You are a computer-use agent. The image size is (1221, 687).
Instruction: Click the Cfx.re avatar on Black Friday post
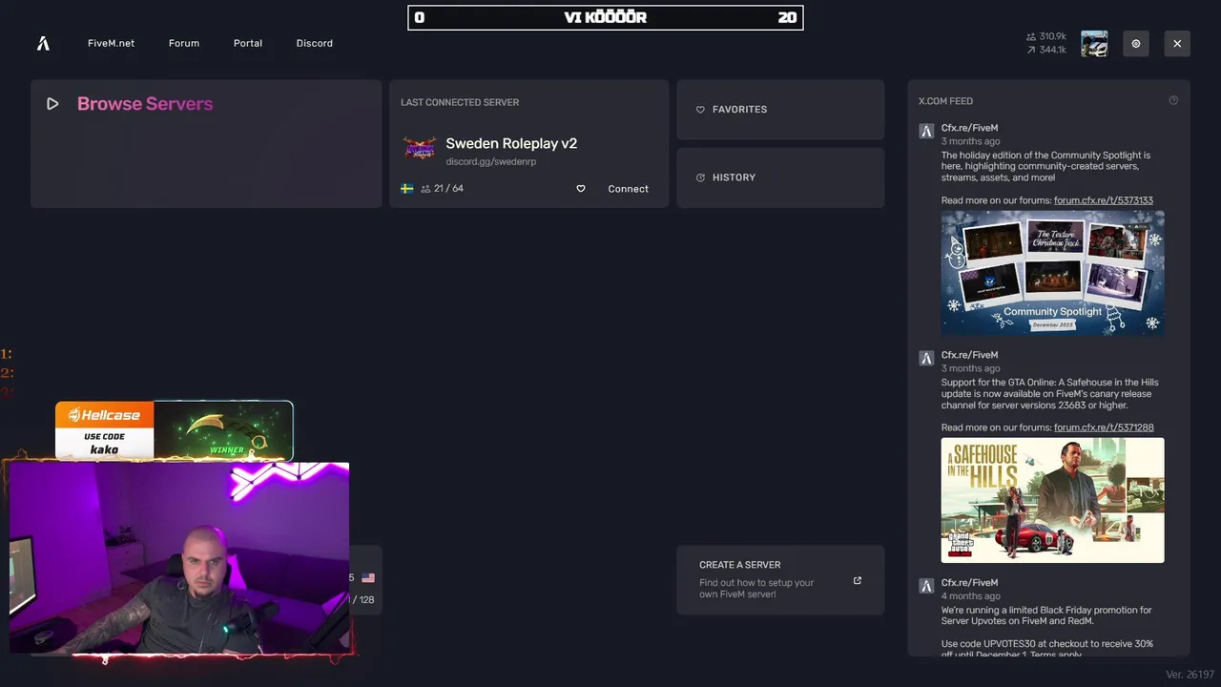[926, 586]
